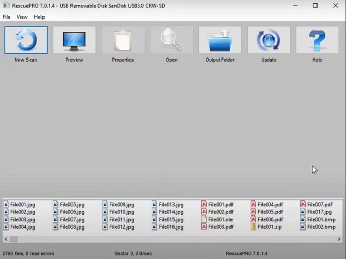This screenshot has height=259, width=346.
Task: Minimize the RescuePRO window
Action: [295, 6]
